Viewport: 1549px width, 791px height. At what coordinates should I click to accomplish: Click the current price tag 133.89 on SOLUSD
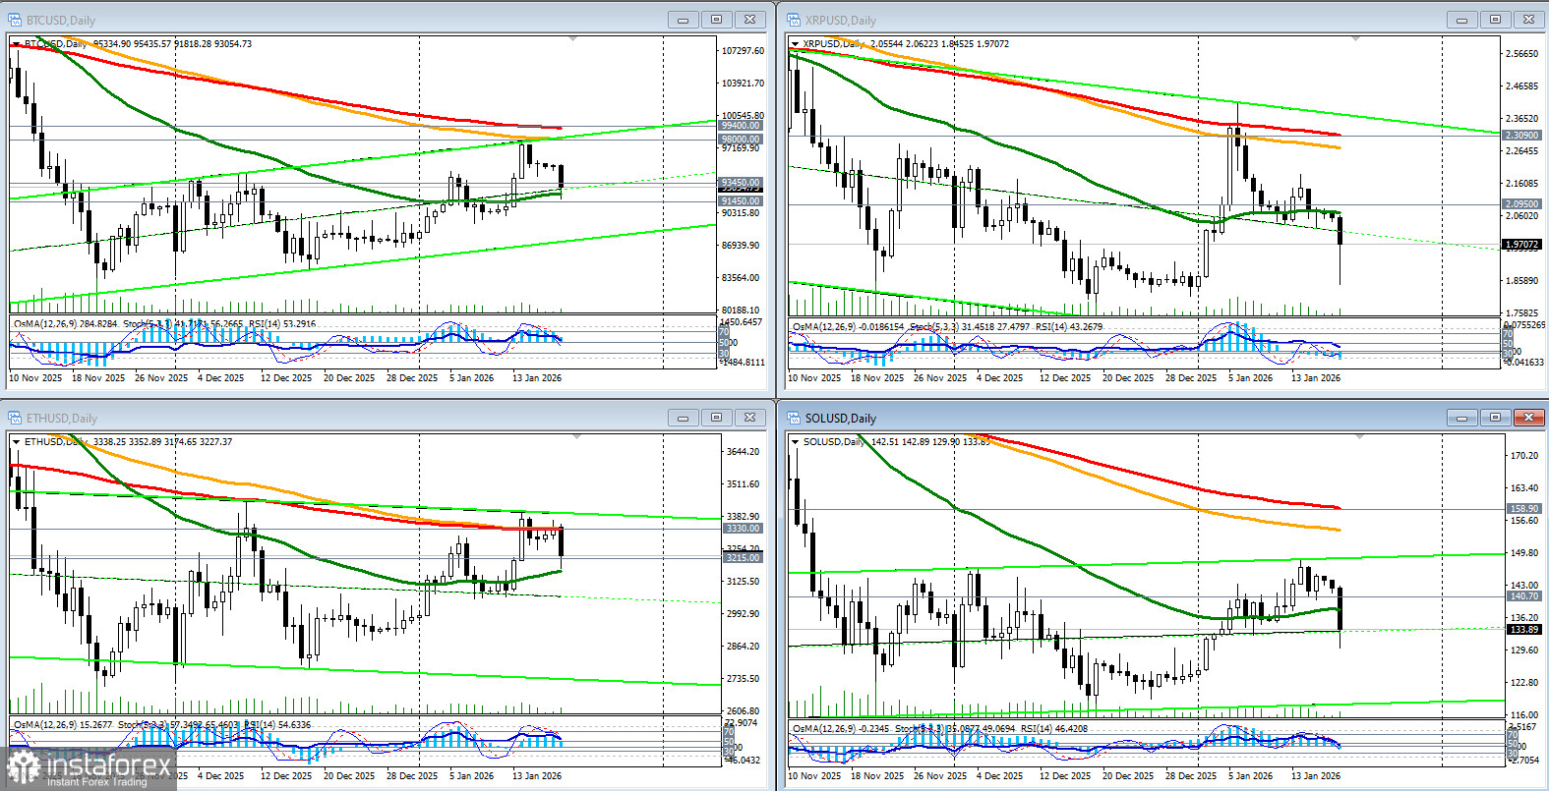pos(1524,630)
